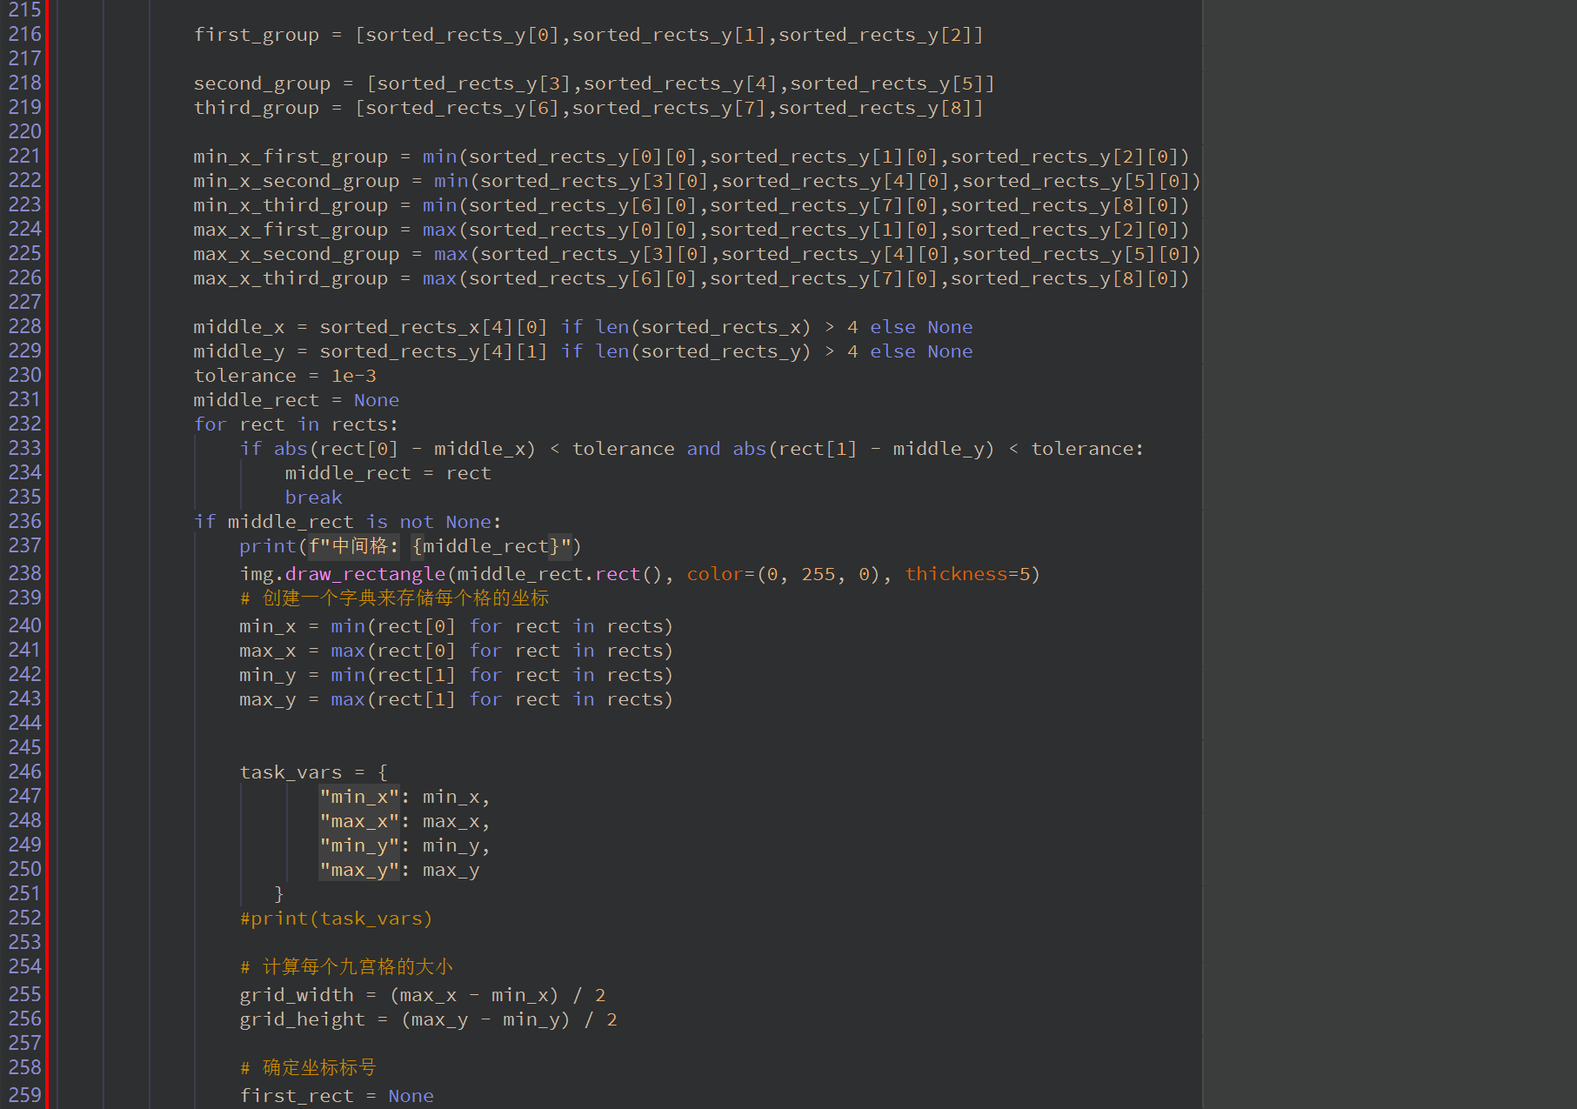Viewport: 1577px width, 1109px height.
Task: Place cursor on the min_x_first_group variable
Action: click(x=291, y=157)
